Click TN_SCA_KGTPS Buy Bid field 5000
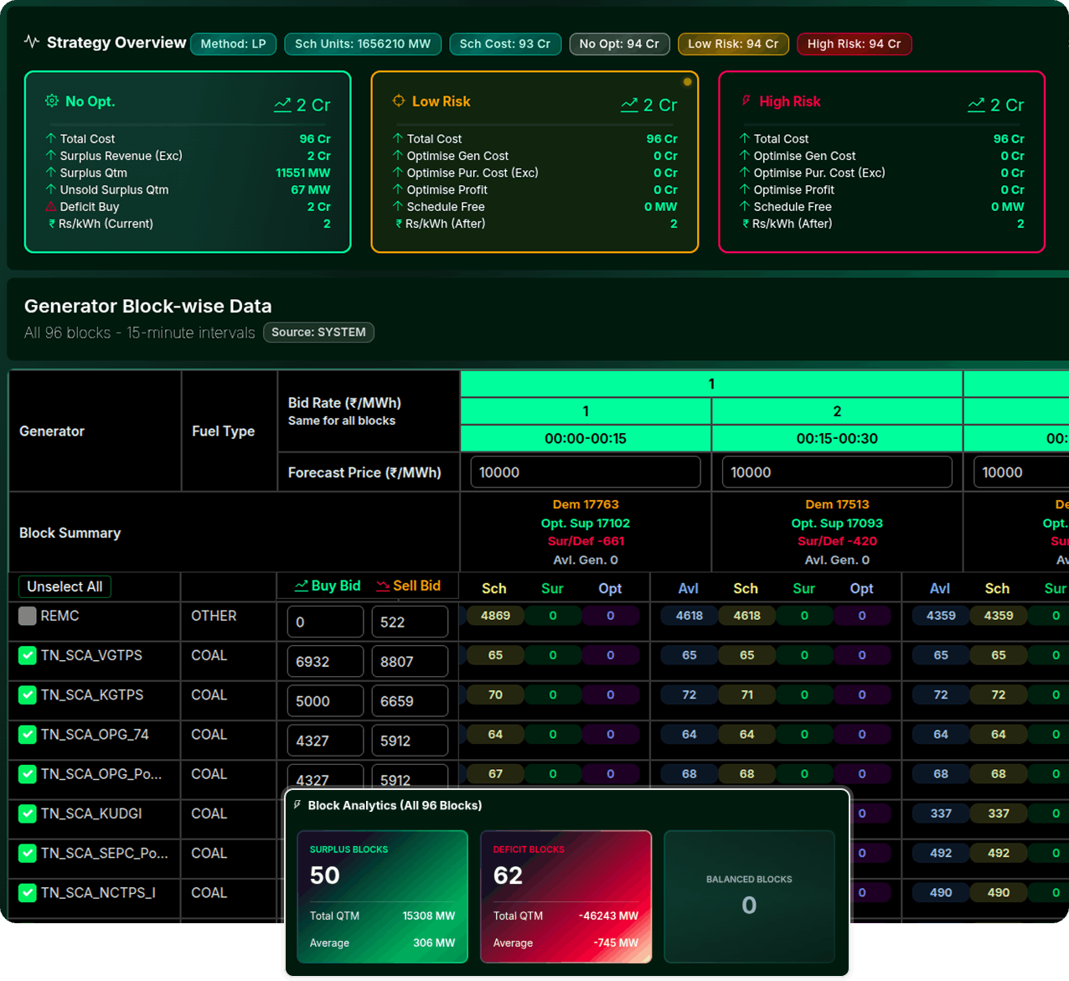Screen dimensions: 1069x981 coord(325,700)
